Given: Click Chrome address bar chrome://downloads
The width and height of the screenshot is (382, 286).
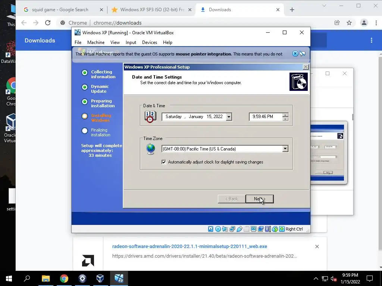Looking at the screenshot, I should point(118,23).
